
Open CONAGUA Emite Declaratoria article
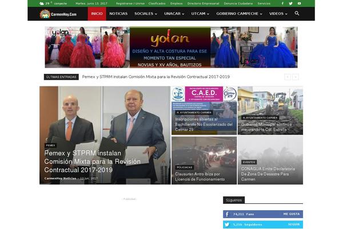coord(268,174)
